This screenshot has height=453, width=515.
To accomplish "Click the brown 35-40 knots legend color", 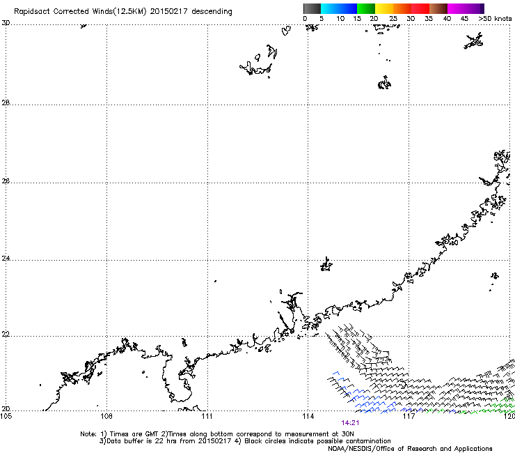I will [x=438, y=8].
